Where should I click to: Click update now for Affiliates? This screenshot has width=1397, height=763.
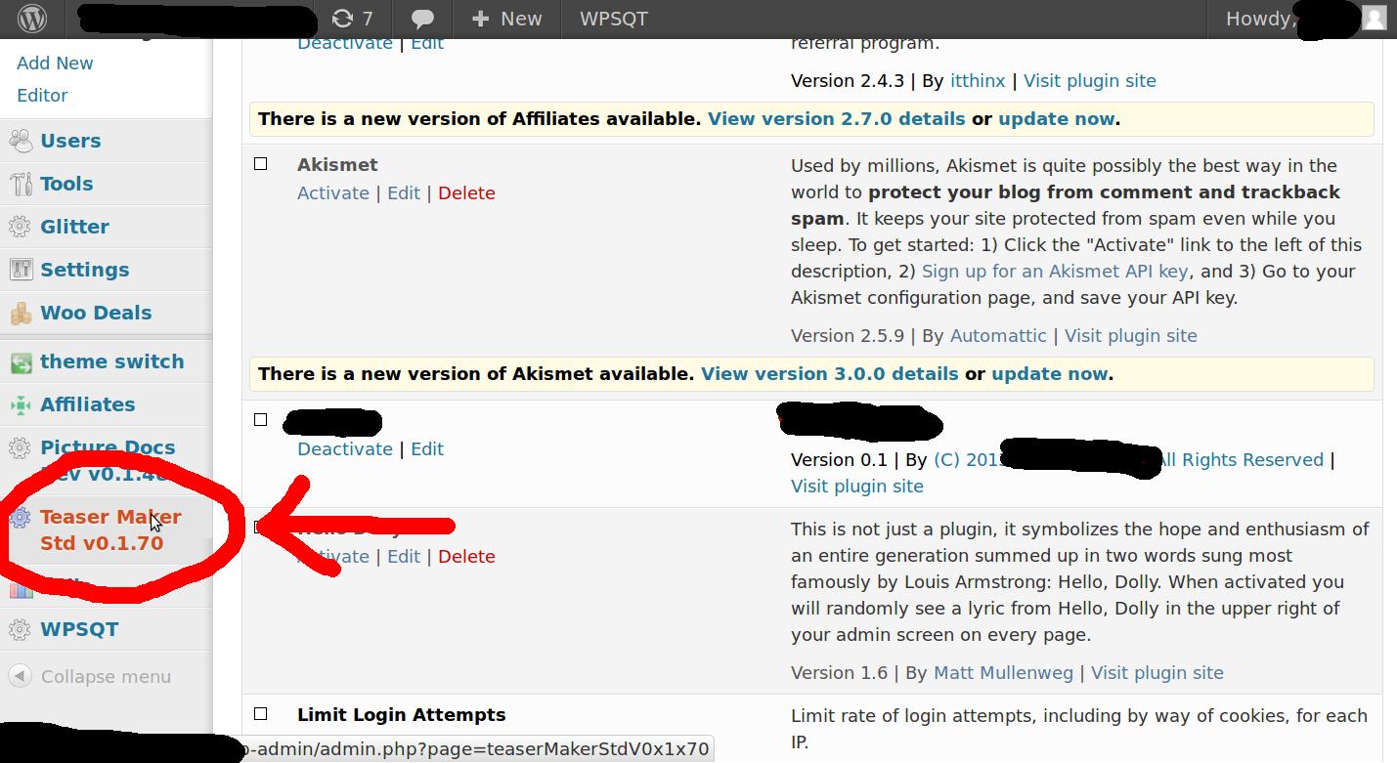coord(1057,118)
